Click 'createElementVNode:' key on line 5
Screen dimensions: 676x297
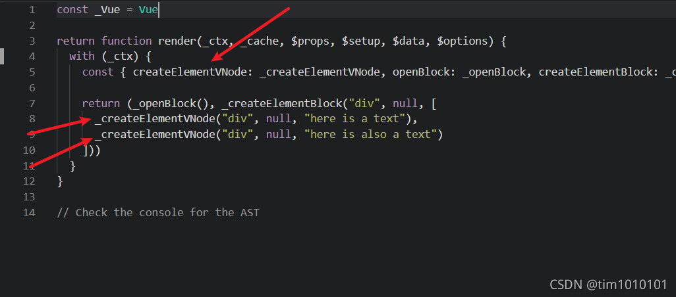pyautogui.click(x=193, y=72)
